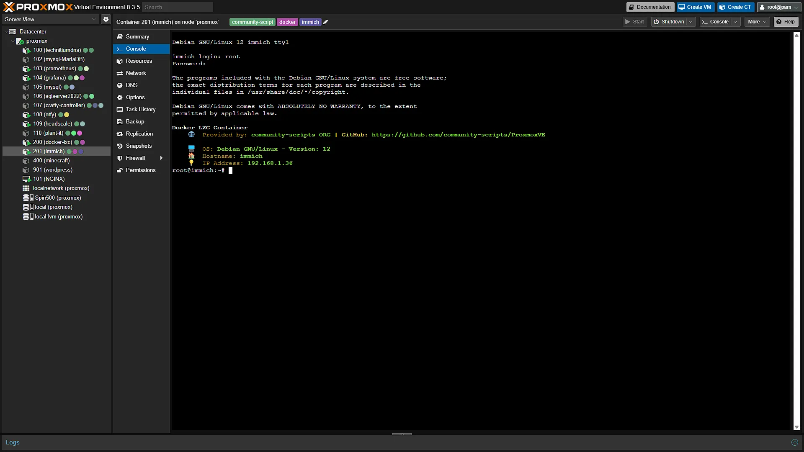Click the Shutdown button
804x452 pixels.
tap(669, 22)
